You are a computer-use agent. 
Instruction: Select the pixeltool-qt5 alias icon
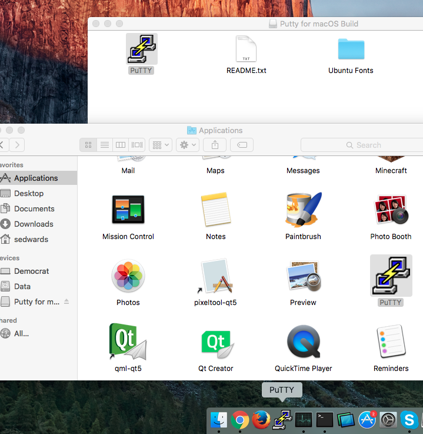pos(215,276)
